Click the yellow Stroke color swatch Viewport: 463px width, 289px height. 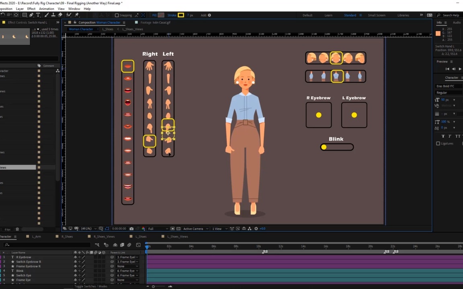point(181,15)
